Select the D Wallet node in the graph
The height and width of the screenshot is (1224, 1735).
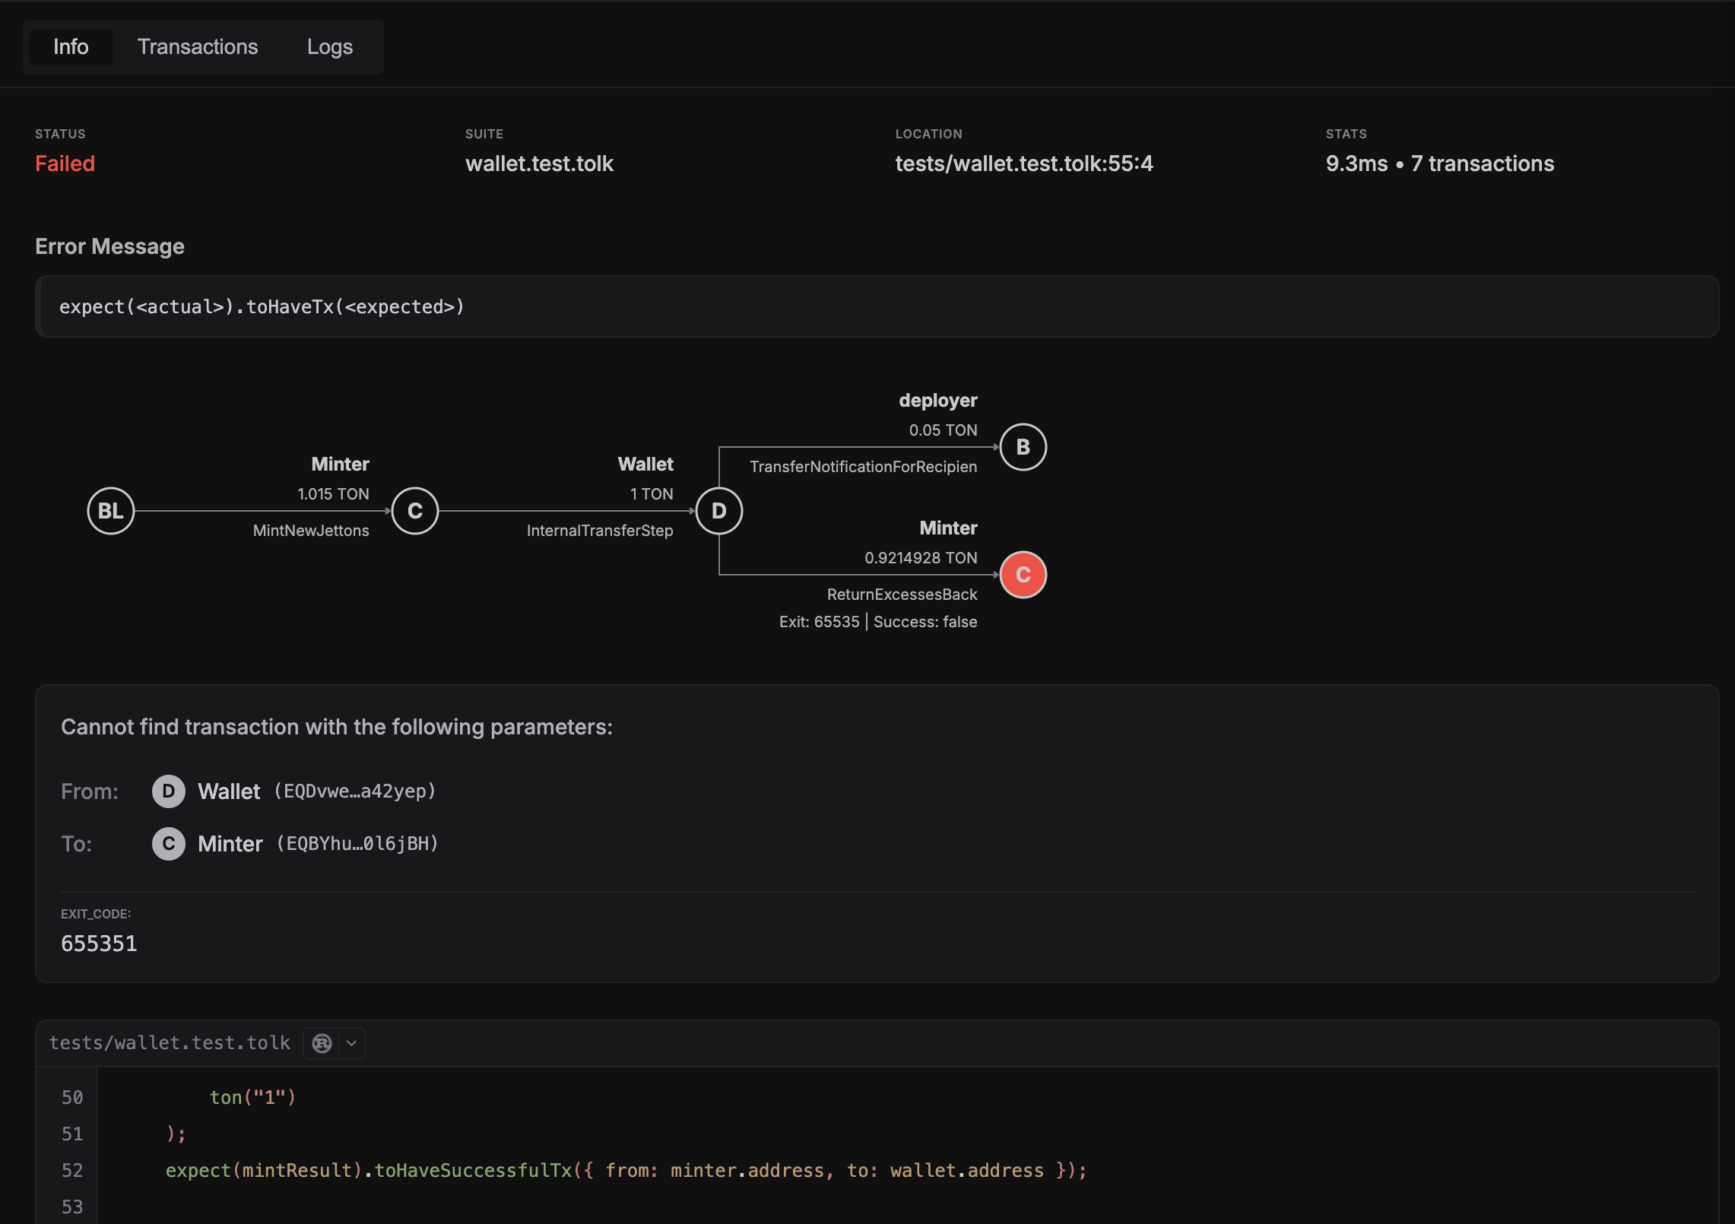718,511
